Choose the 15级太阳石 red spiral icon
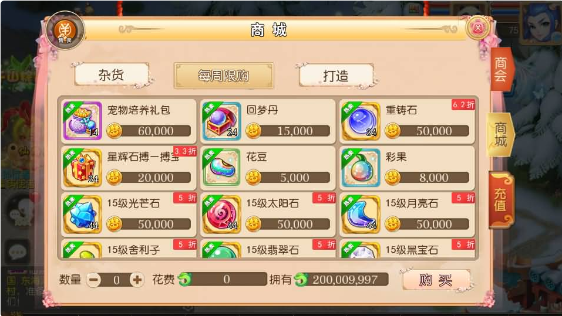This screenshot has width=562, height=316. tap(221, 215)
